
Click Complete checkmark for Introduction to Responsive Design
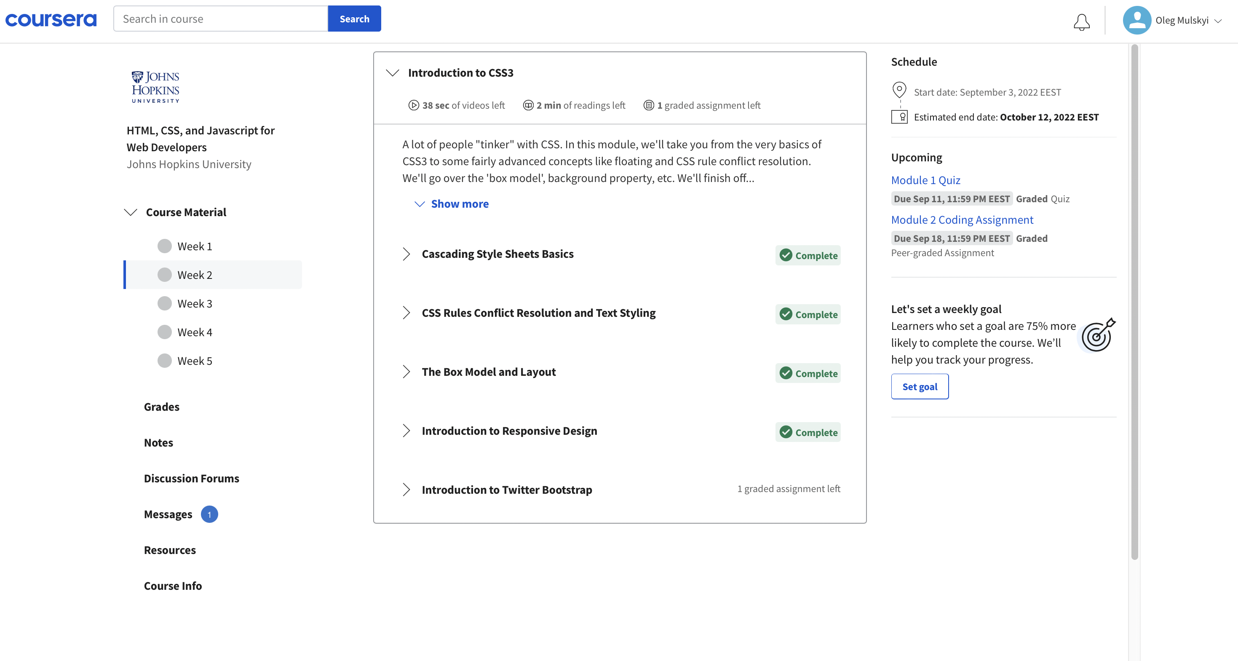[786, 432]
